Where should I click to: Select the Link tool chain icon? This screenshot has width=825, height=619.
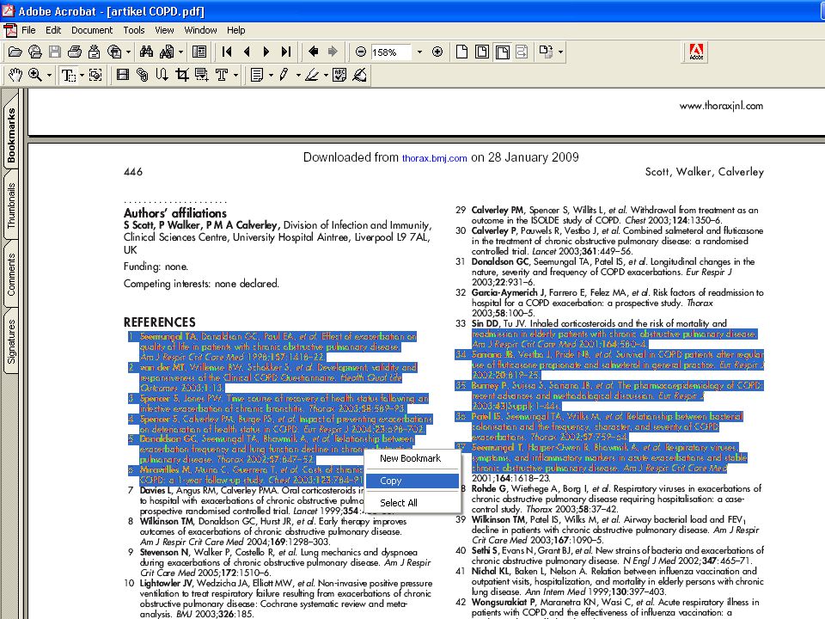click(x=142, y=75)
